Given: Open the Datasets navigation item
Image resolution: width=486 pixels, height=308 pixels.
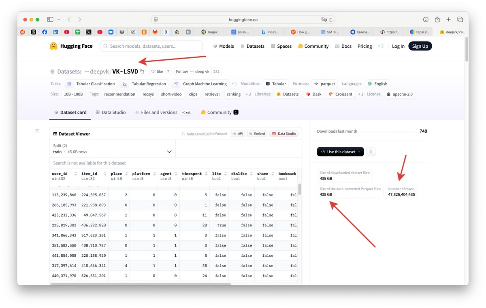Looking at the screenshot, I should 252,46.
